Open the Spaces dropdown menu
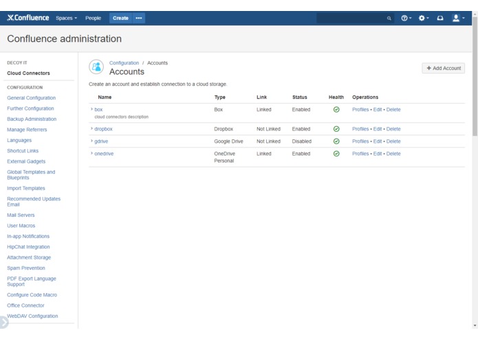The image size is (478, 339). [x=66, y=19]
